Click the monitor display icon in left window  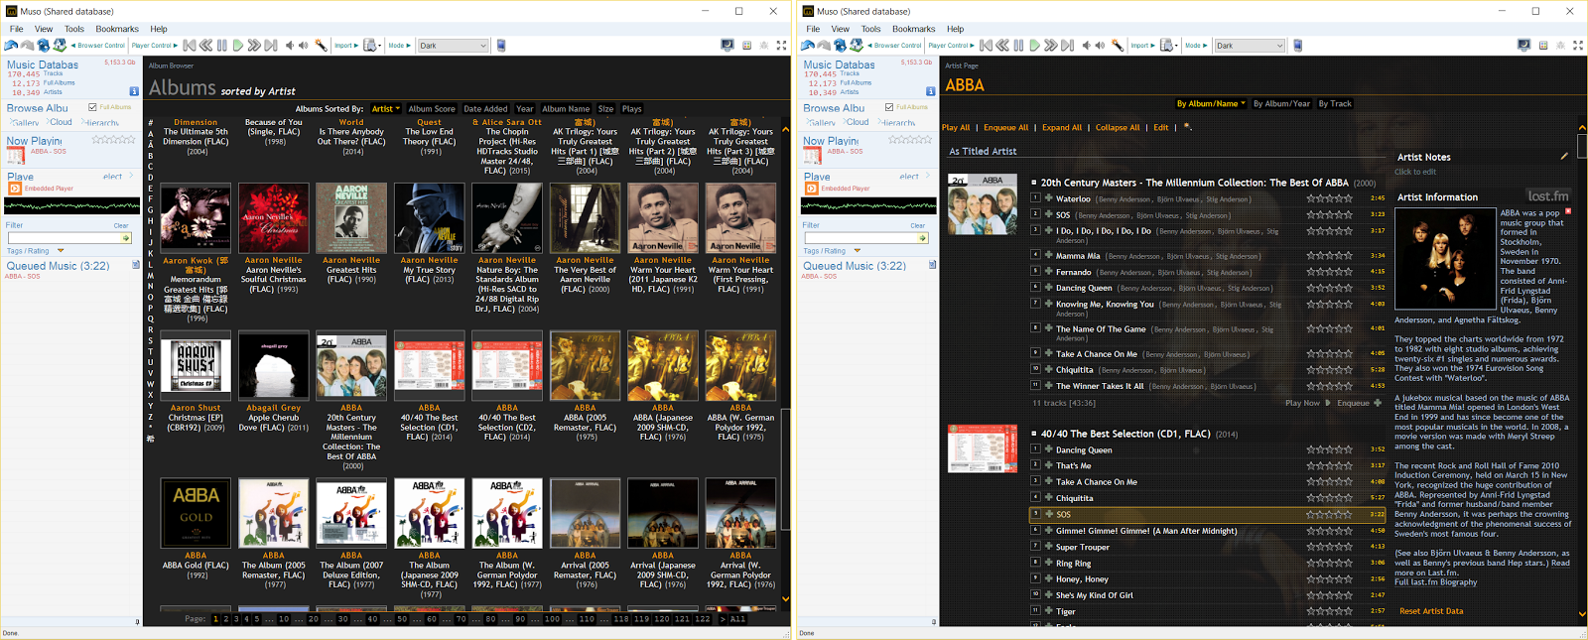(728, 46)
